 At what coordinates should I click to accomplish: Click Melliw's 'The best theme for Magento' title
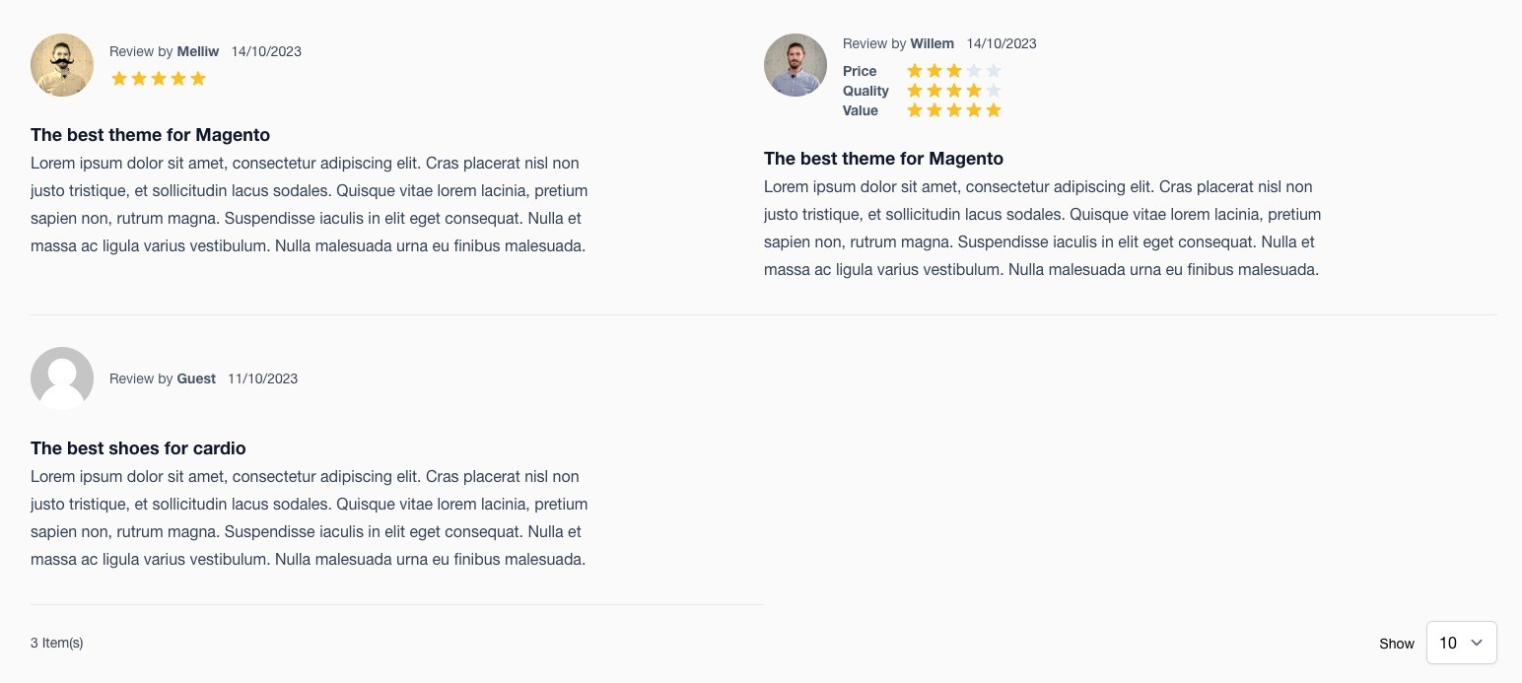pyautogui.click(x=150, y=135)
